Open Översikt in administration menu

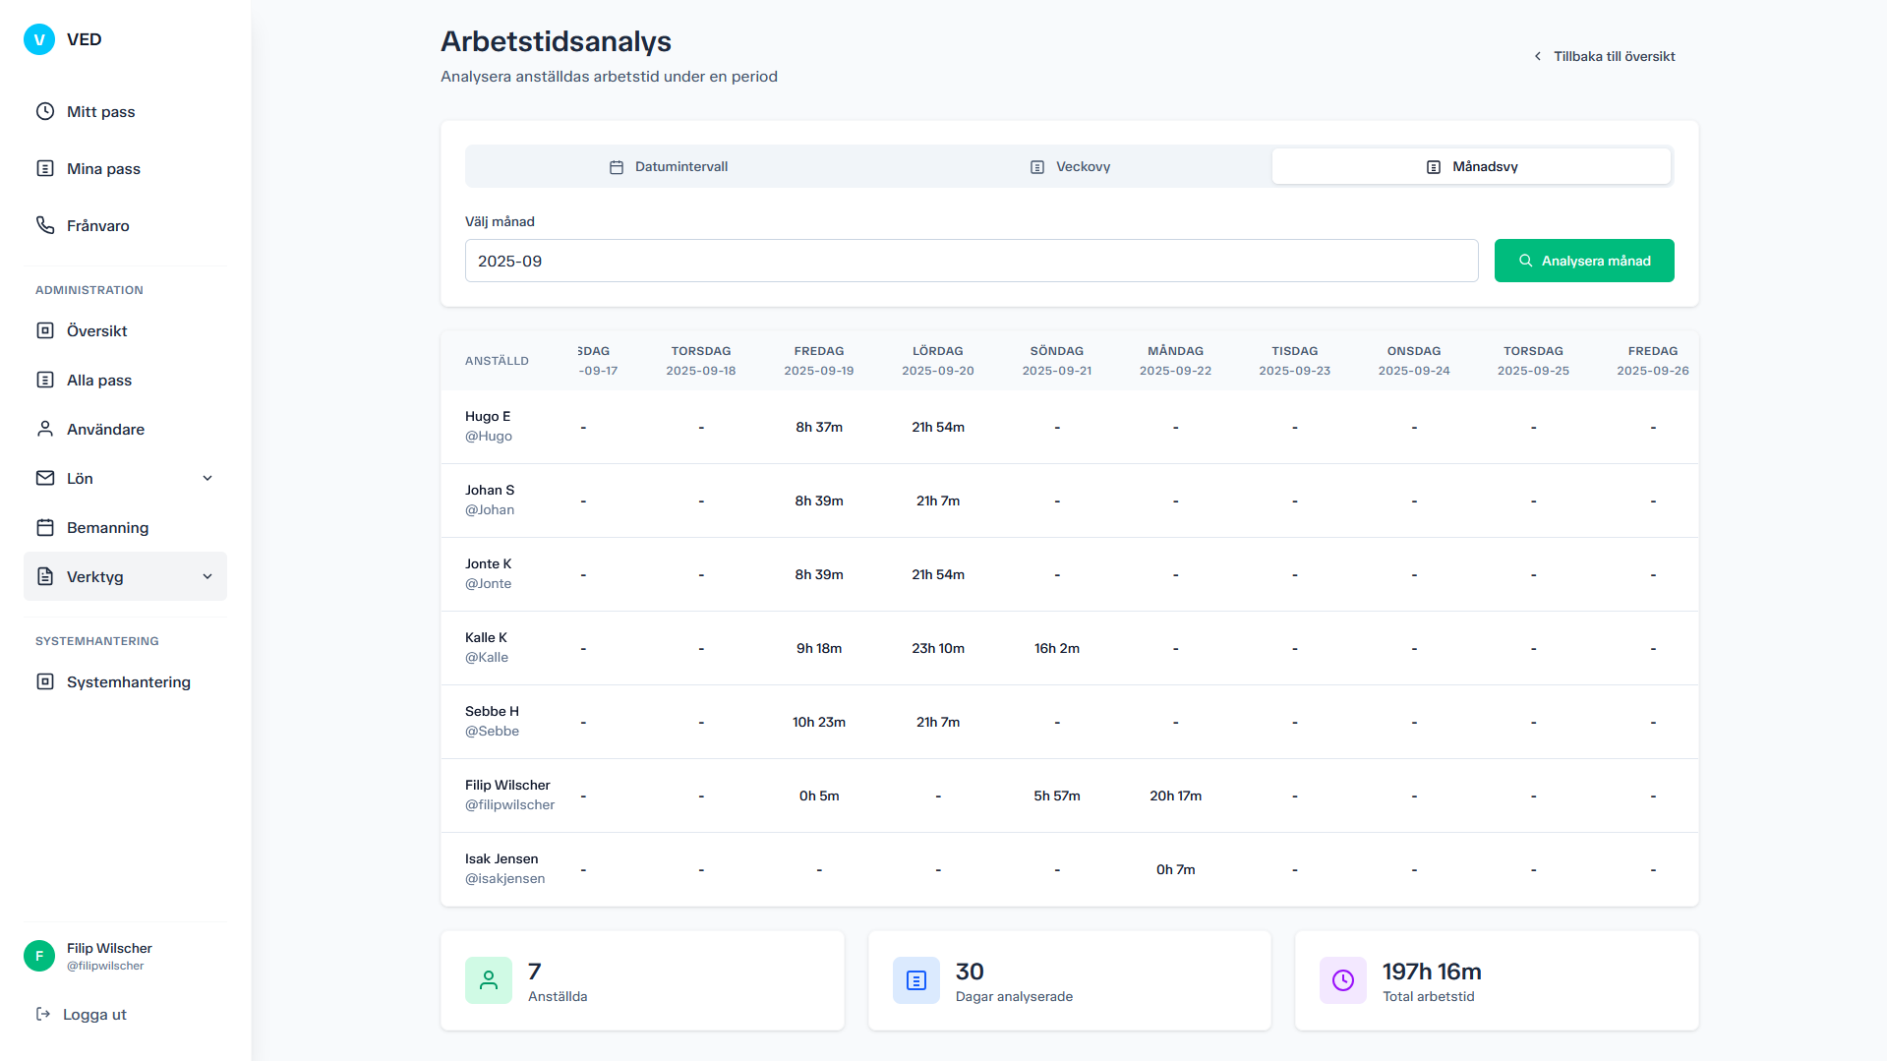click(x=96, y=330)
